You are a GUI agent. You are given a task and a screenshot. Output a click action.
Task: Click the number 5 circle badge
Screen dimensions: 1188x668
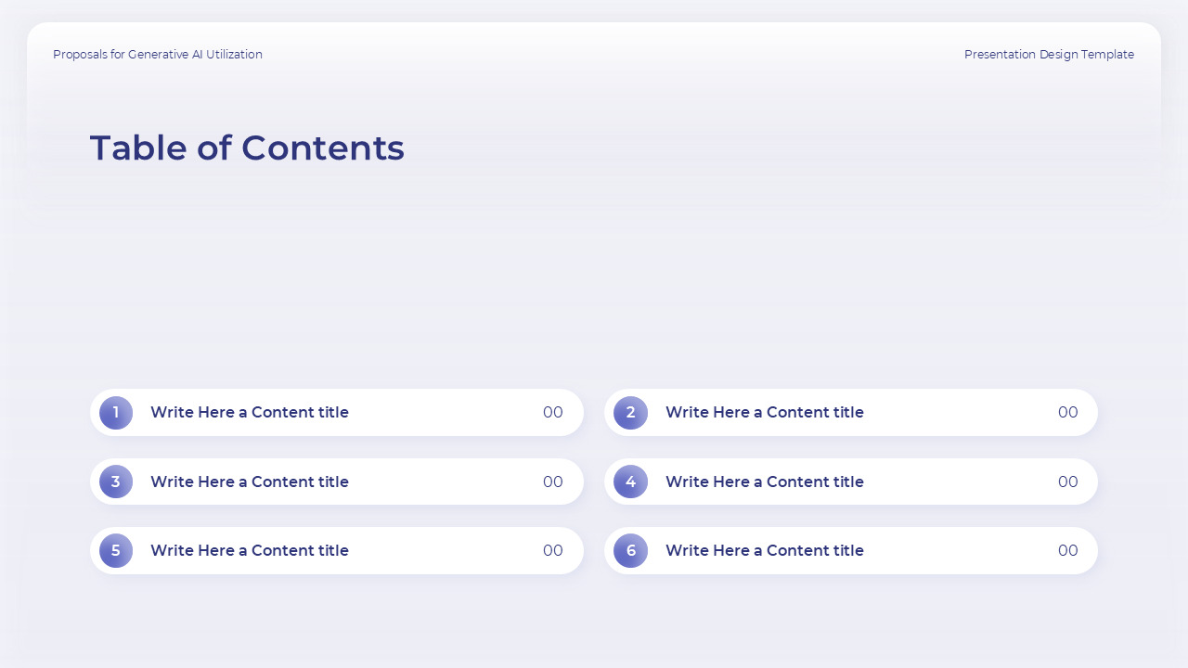pyautogui.click(x=116, y=550)
